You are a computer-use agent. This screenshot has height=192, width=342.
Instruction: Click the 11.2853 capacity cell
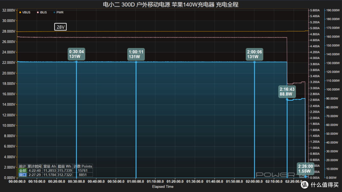click(x=49, y=171)
